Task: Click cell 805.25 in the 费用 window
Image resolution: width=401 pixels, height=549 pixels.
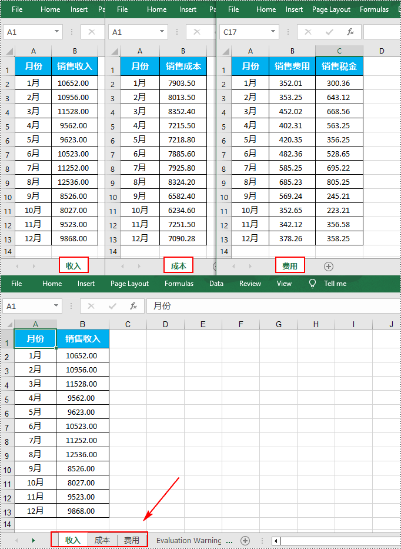Action: tap(339, 182)
